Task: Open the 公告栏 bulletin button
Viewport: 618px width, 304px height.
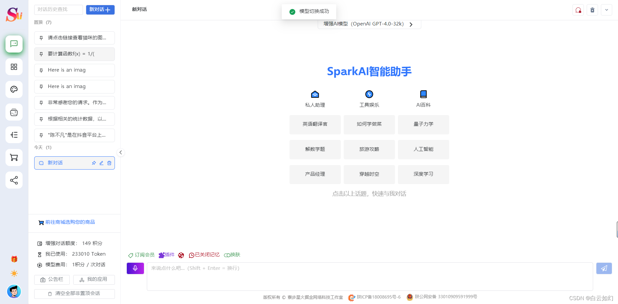Action: click(x=52, y=279)
